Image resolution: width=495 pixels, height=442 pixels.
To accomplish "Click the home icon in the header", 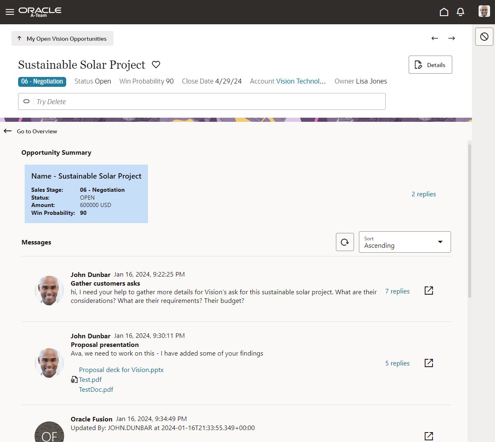I will [444, 12].
